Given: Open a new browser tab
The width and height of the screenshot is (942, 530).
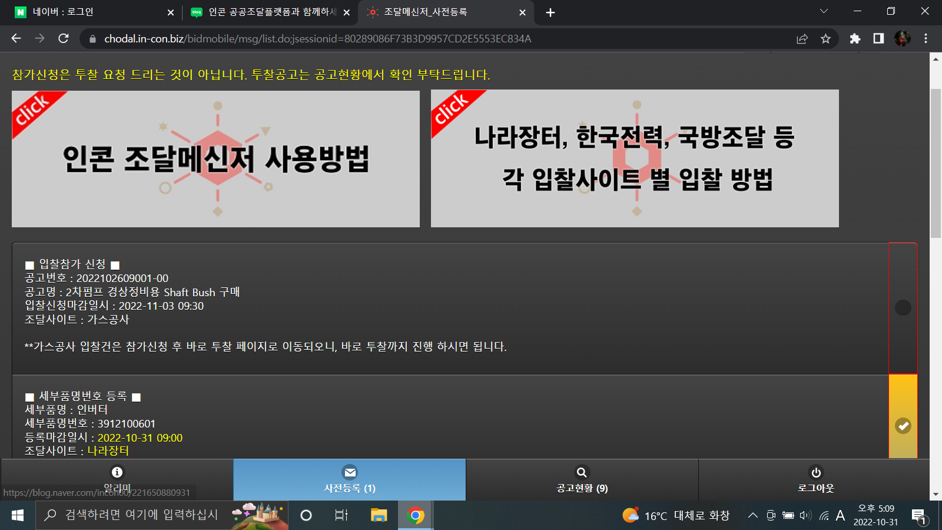Looking at the screenshot, I should pyautogui.click(x=550, y=12).
